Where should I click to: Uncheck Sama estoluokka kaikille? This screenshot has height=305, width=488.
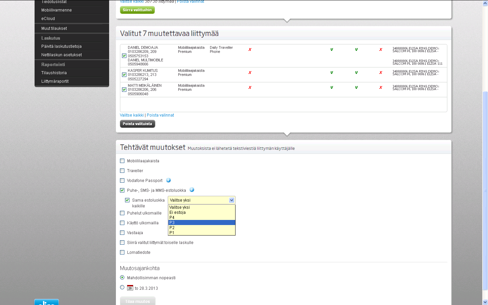click(127, 200)
